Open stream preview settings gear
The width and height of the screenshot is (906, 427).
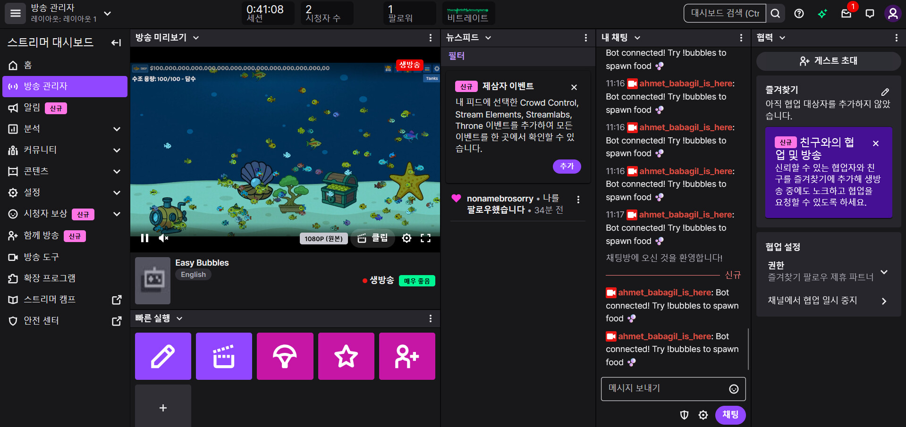[406, 238]
